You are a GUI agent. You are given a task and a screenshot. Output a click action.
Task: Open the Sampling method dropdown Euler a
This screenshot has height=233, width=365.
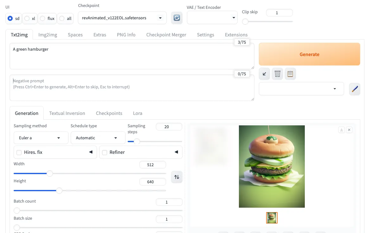(x=41, y=138)
